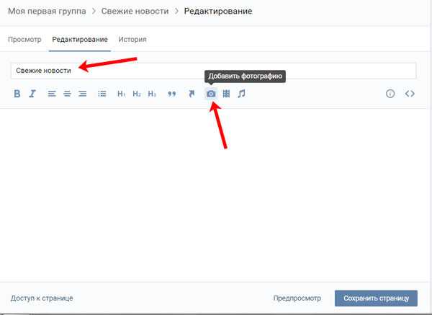
Task: Center align the text
Action: point(67,94)
